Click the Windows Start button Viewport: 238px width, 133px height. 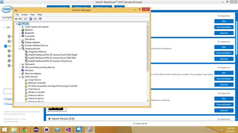click(4, 129)
